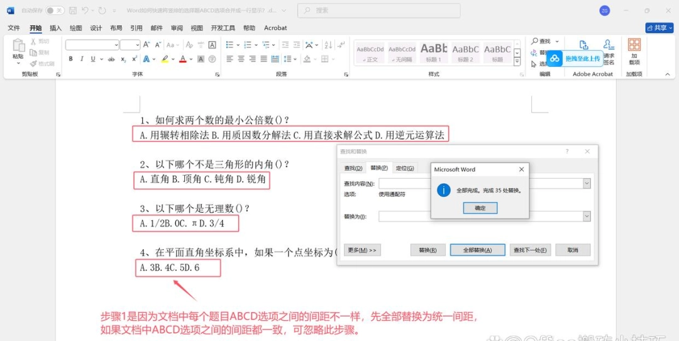Open the References ribbon tab
Image resolution: width=679 pixels, height=341 pixels.
(136, 28)
